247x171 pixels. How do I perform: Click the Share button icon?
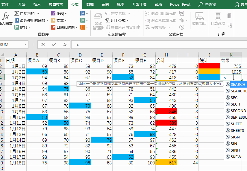[237, 4]
